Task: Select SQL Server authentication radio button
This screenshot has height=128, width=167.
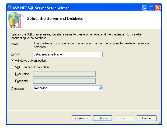Action: [x=12, y=67]
